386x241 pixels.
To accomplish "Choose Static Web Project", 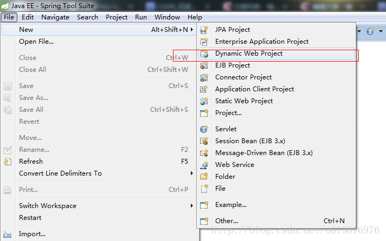I will coord(276,101).
